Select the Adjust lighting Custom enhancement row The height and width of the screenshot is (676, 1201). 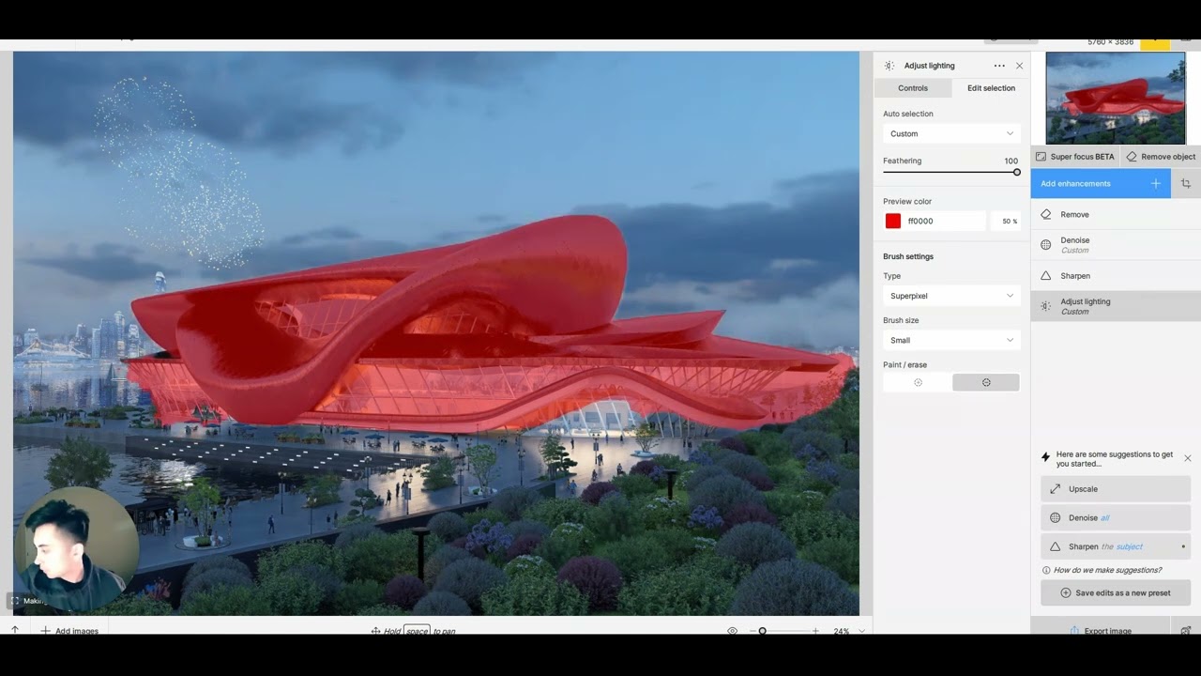[x=1116, y=306]
